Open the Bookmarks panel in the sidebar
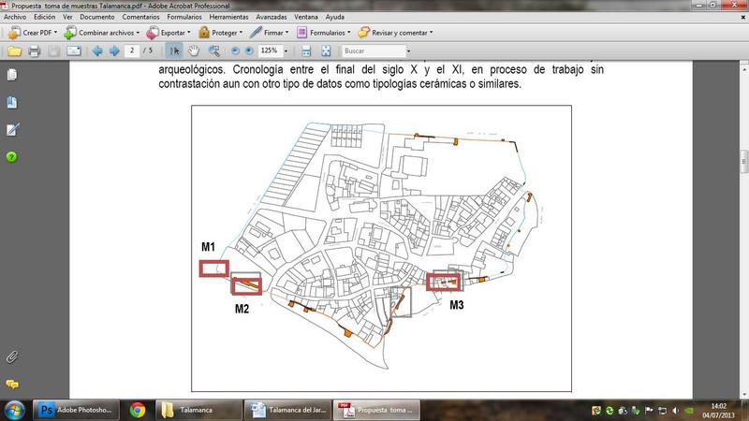The width and height of the screenshot is (749, 421). pyautogui.click(x=12, y=102)
